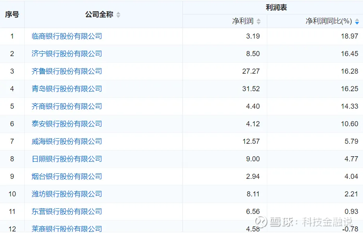Image resolution: width=363 pixels, height=233 pixels.
Task: Open 临商银行股份有限公司 link
Action: click(x=67, y=36)
